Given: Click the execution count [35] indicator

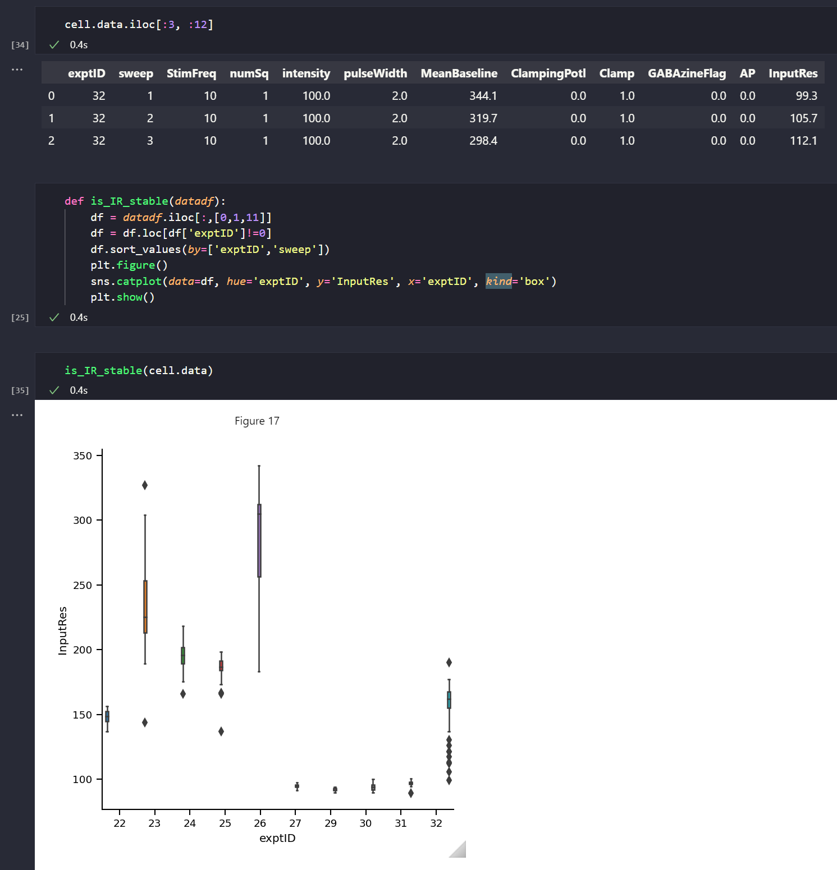Looking at the screenshot, I should (x=20, y=390).
